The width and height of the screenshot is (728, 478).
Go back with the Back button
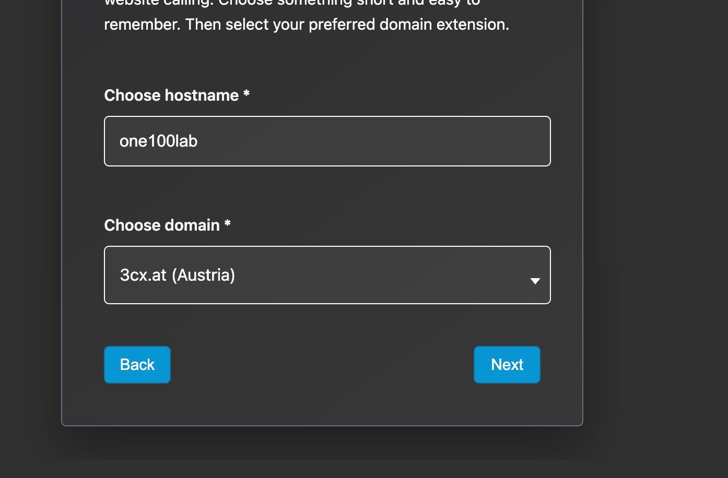point(137,365)
